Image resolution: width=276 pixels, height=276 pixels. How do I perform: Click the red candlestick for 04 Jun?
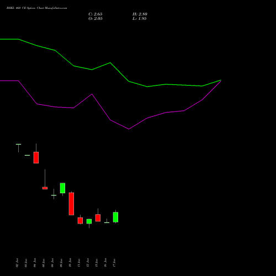(x=36, y=157)
